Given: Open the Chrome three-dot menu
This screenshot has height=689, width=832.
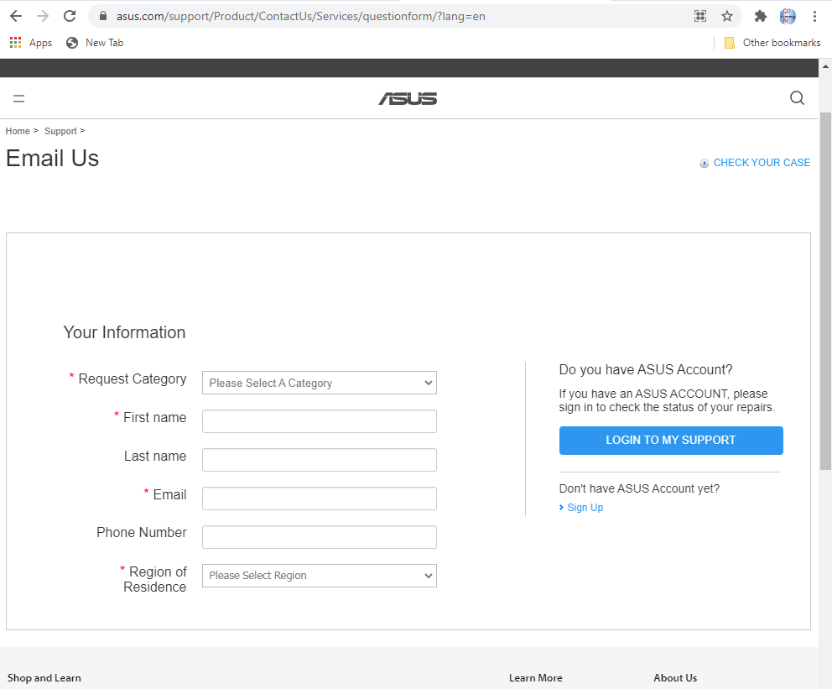Looking at the screenshot, I should pyautogui.click(x=815, y=16).
